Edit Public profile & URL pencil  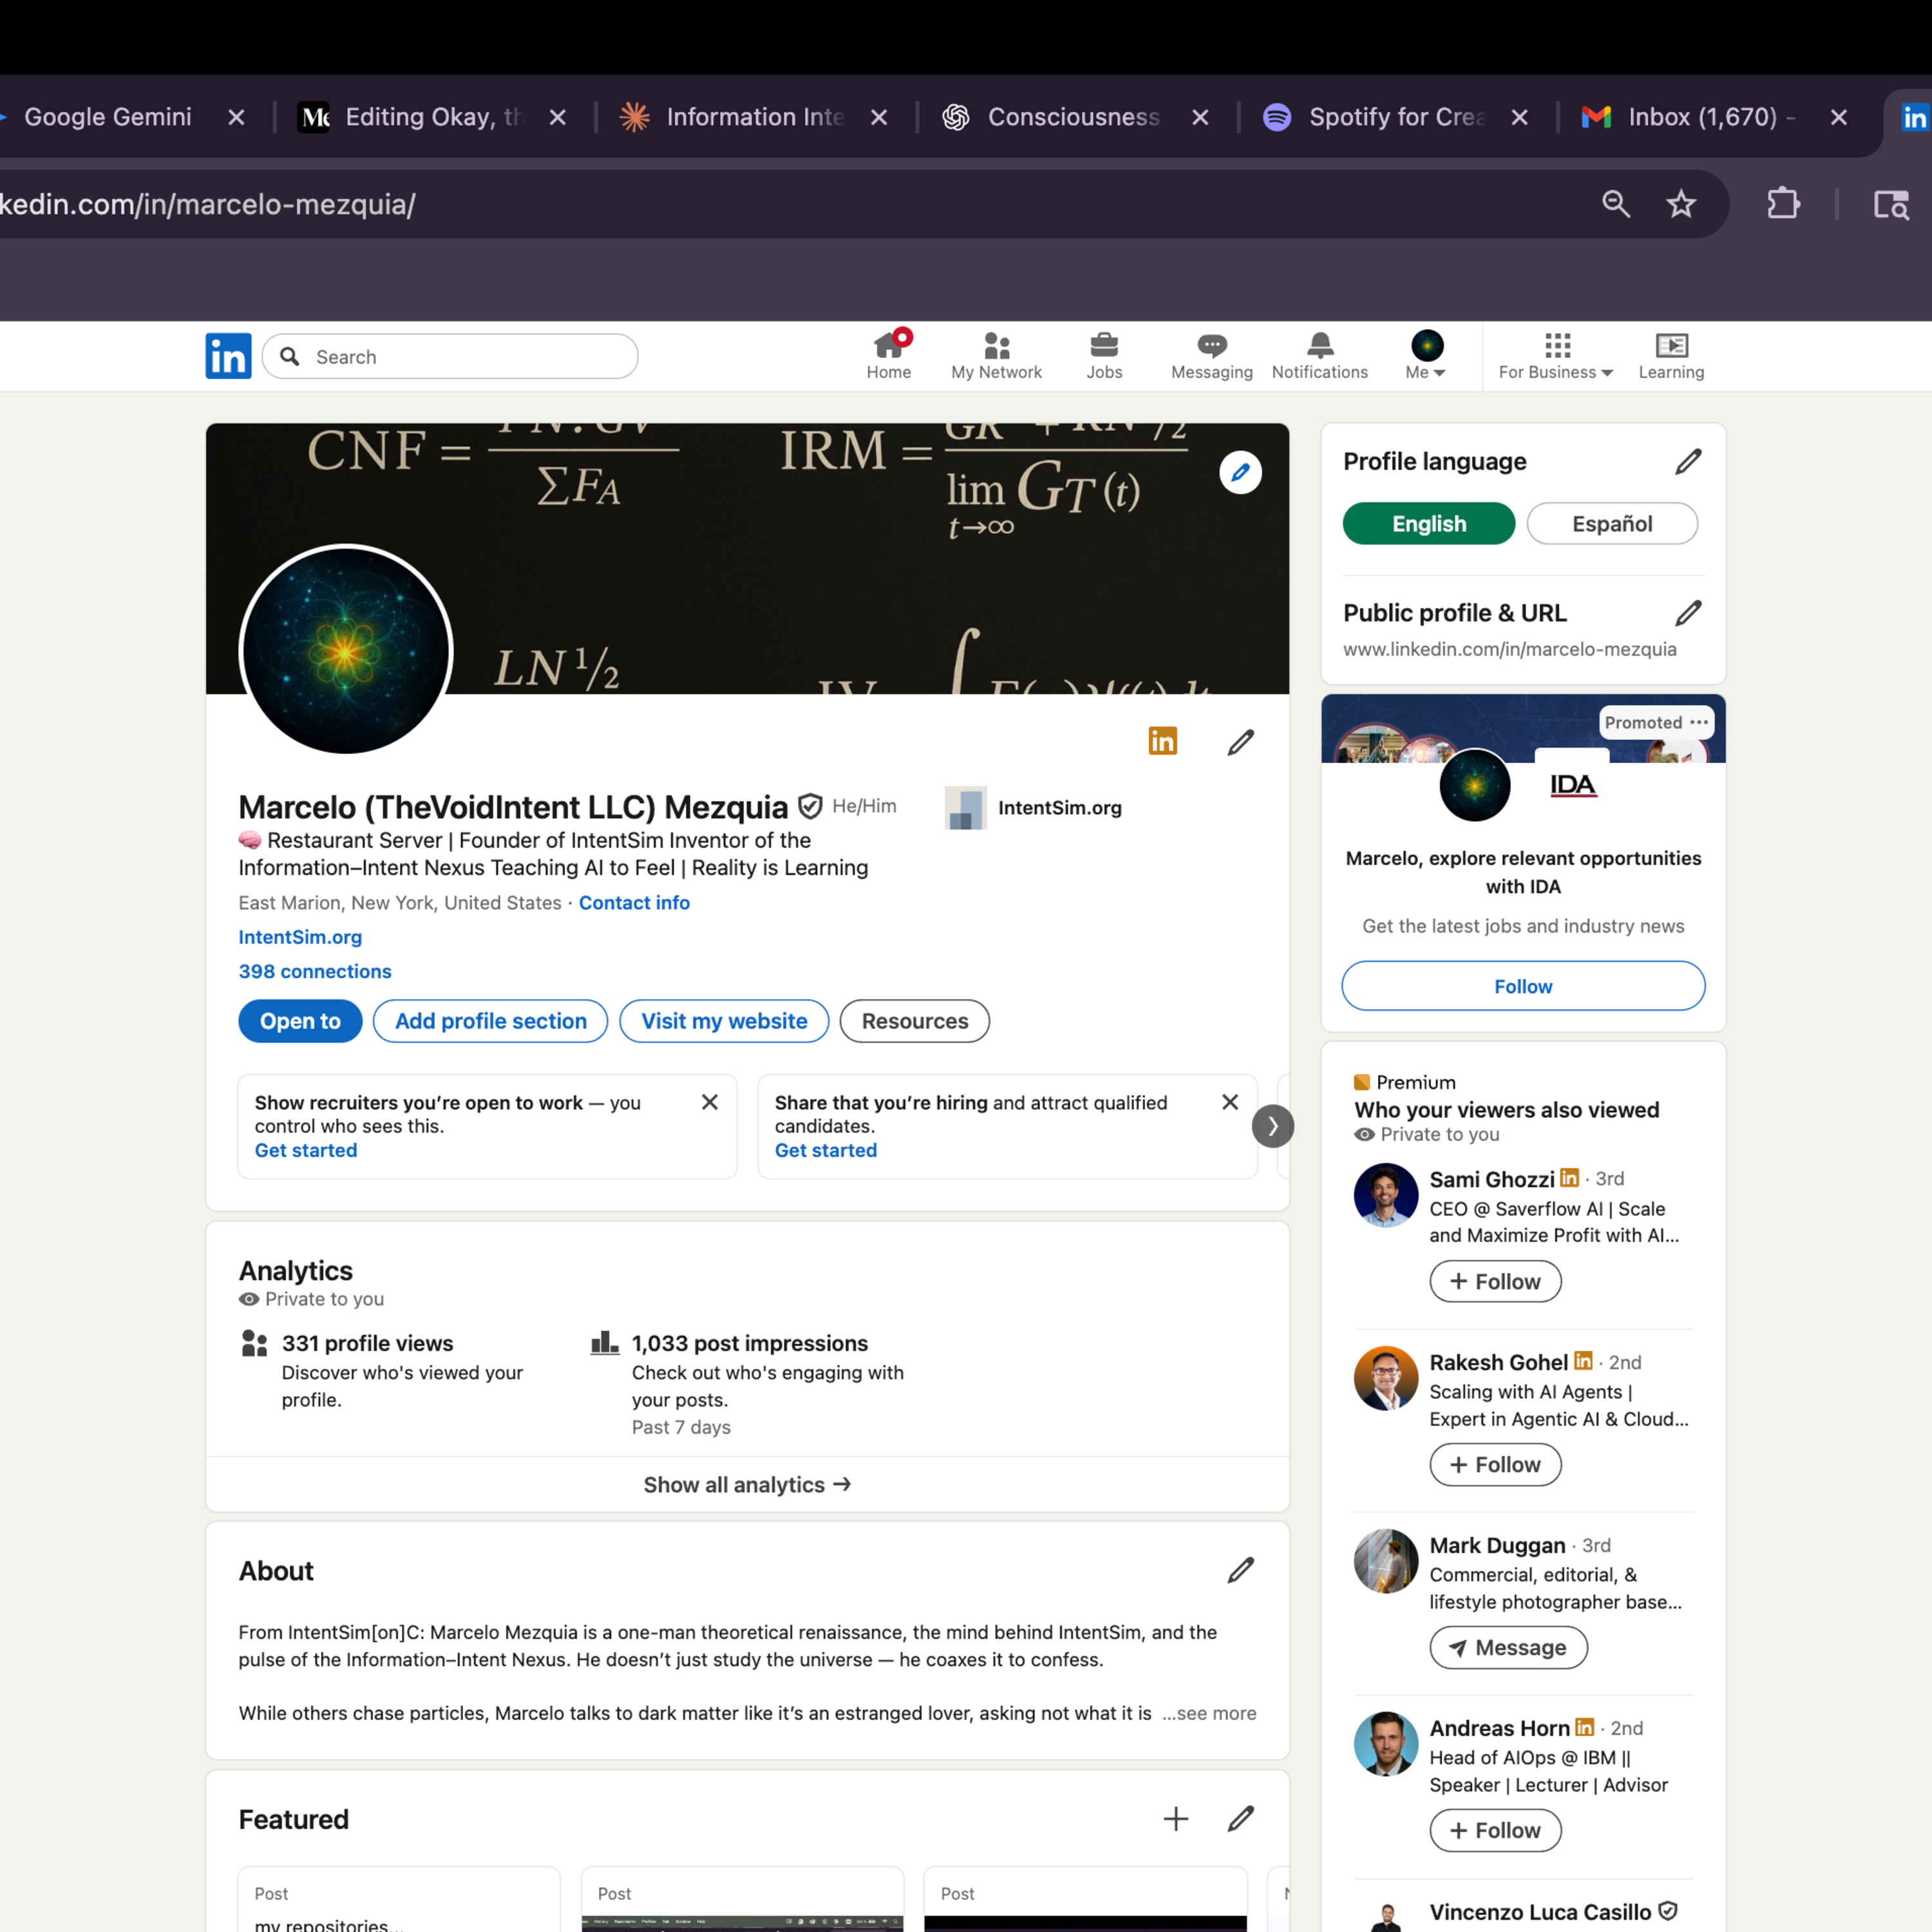pos(1688,612)
